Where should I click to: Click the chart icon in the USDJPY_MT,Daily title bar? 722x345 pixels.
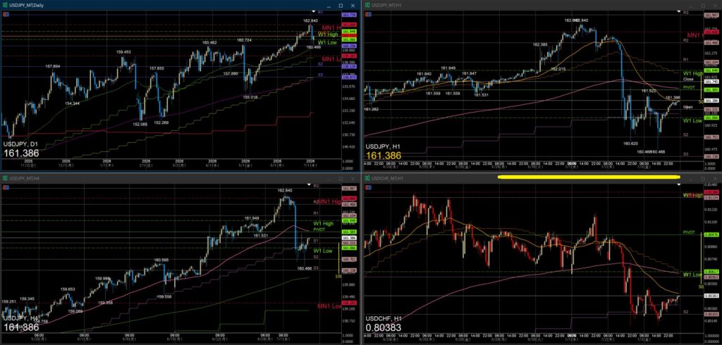point(5,5)
